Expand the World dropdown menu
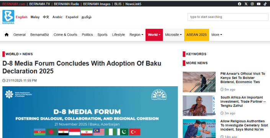This screenshot has width=270, height=138. (154, 34)
